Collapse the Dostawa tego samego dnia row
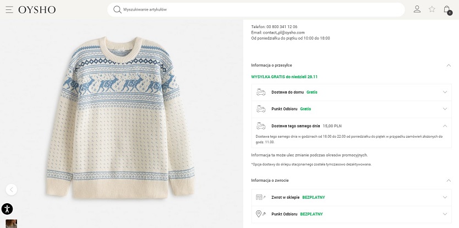 pyautogui.click(x=445, y=126)
